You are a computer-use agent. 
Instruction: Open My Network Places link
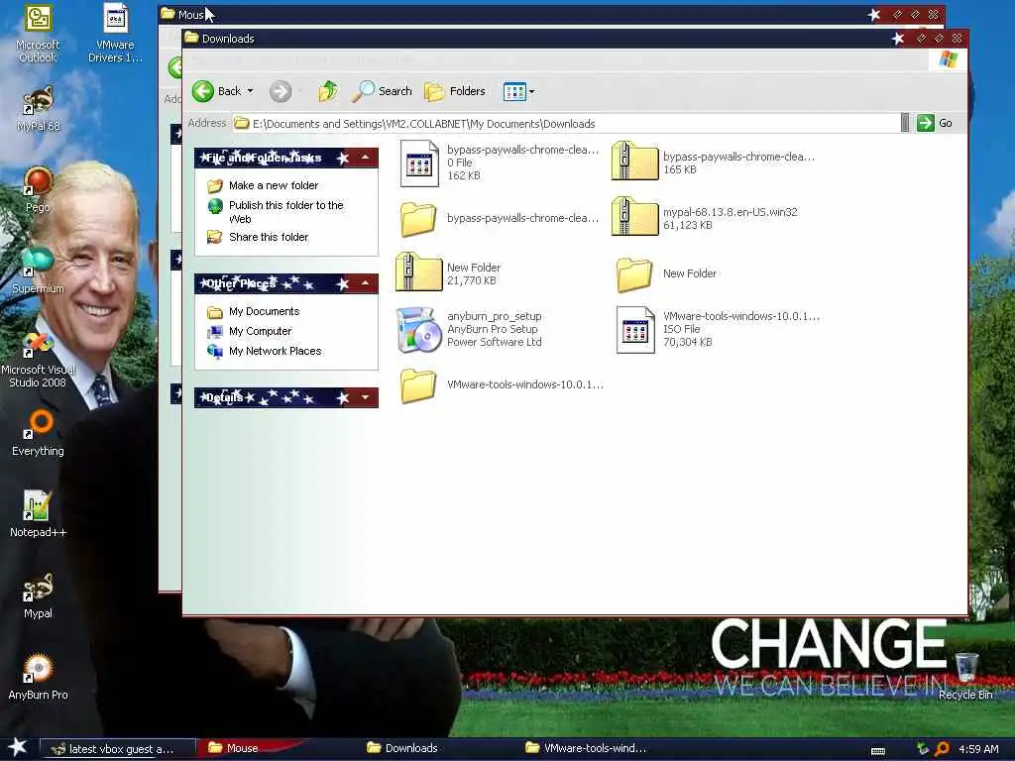276,351
